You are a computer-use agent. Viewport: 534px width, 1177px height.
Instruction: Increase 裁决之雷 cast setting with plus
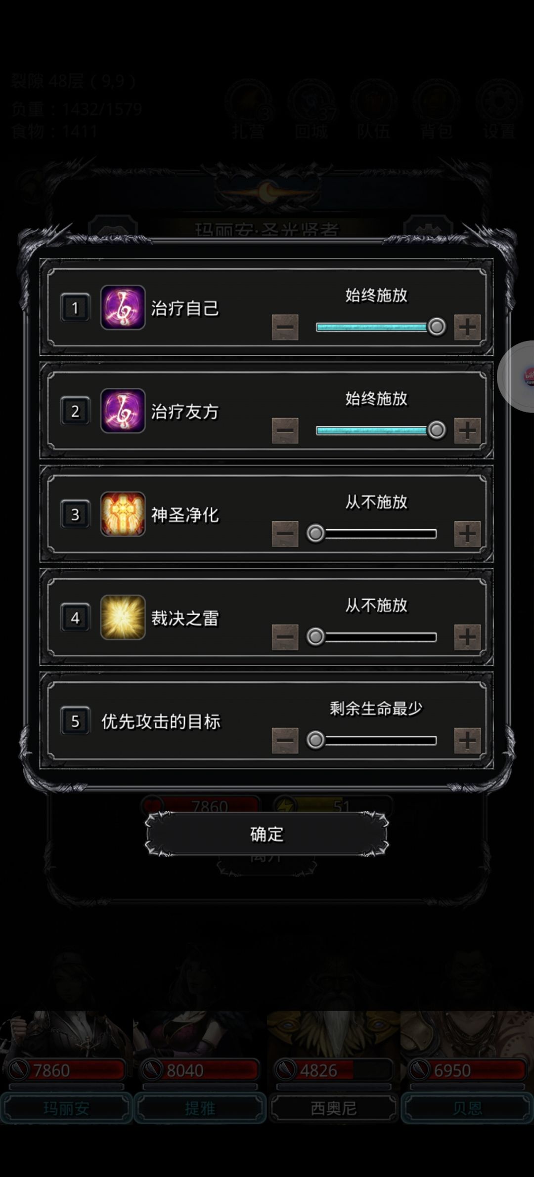(x=467, y=637)
